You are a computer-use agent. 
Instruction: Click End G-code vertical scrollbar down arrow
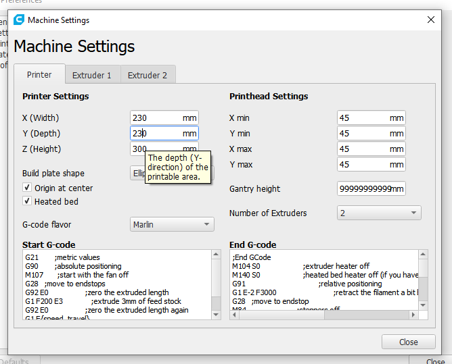click(x=423, y=305)
